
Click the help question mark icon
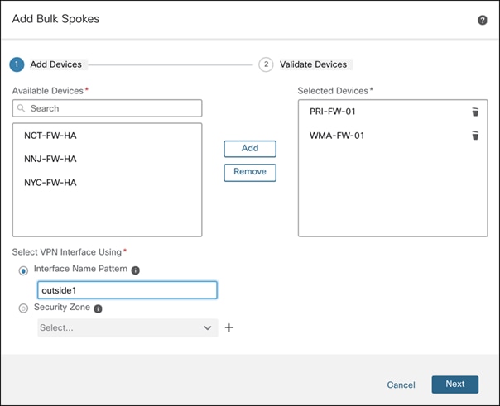(483, 20)
